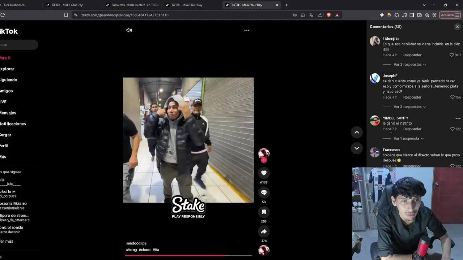Like YIMBEL SANTY's comment heart

[x=452, y=129]
